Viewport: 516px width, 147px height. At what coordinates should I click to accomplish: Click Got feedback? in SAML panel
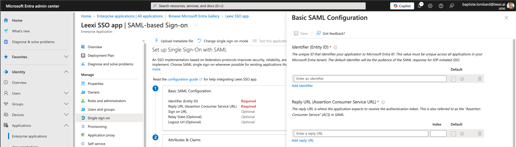[x=330, y=34]
